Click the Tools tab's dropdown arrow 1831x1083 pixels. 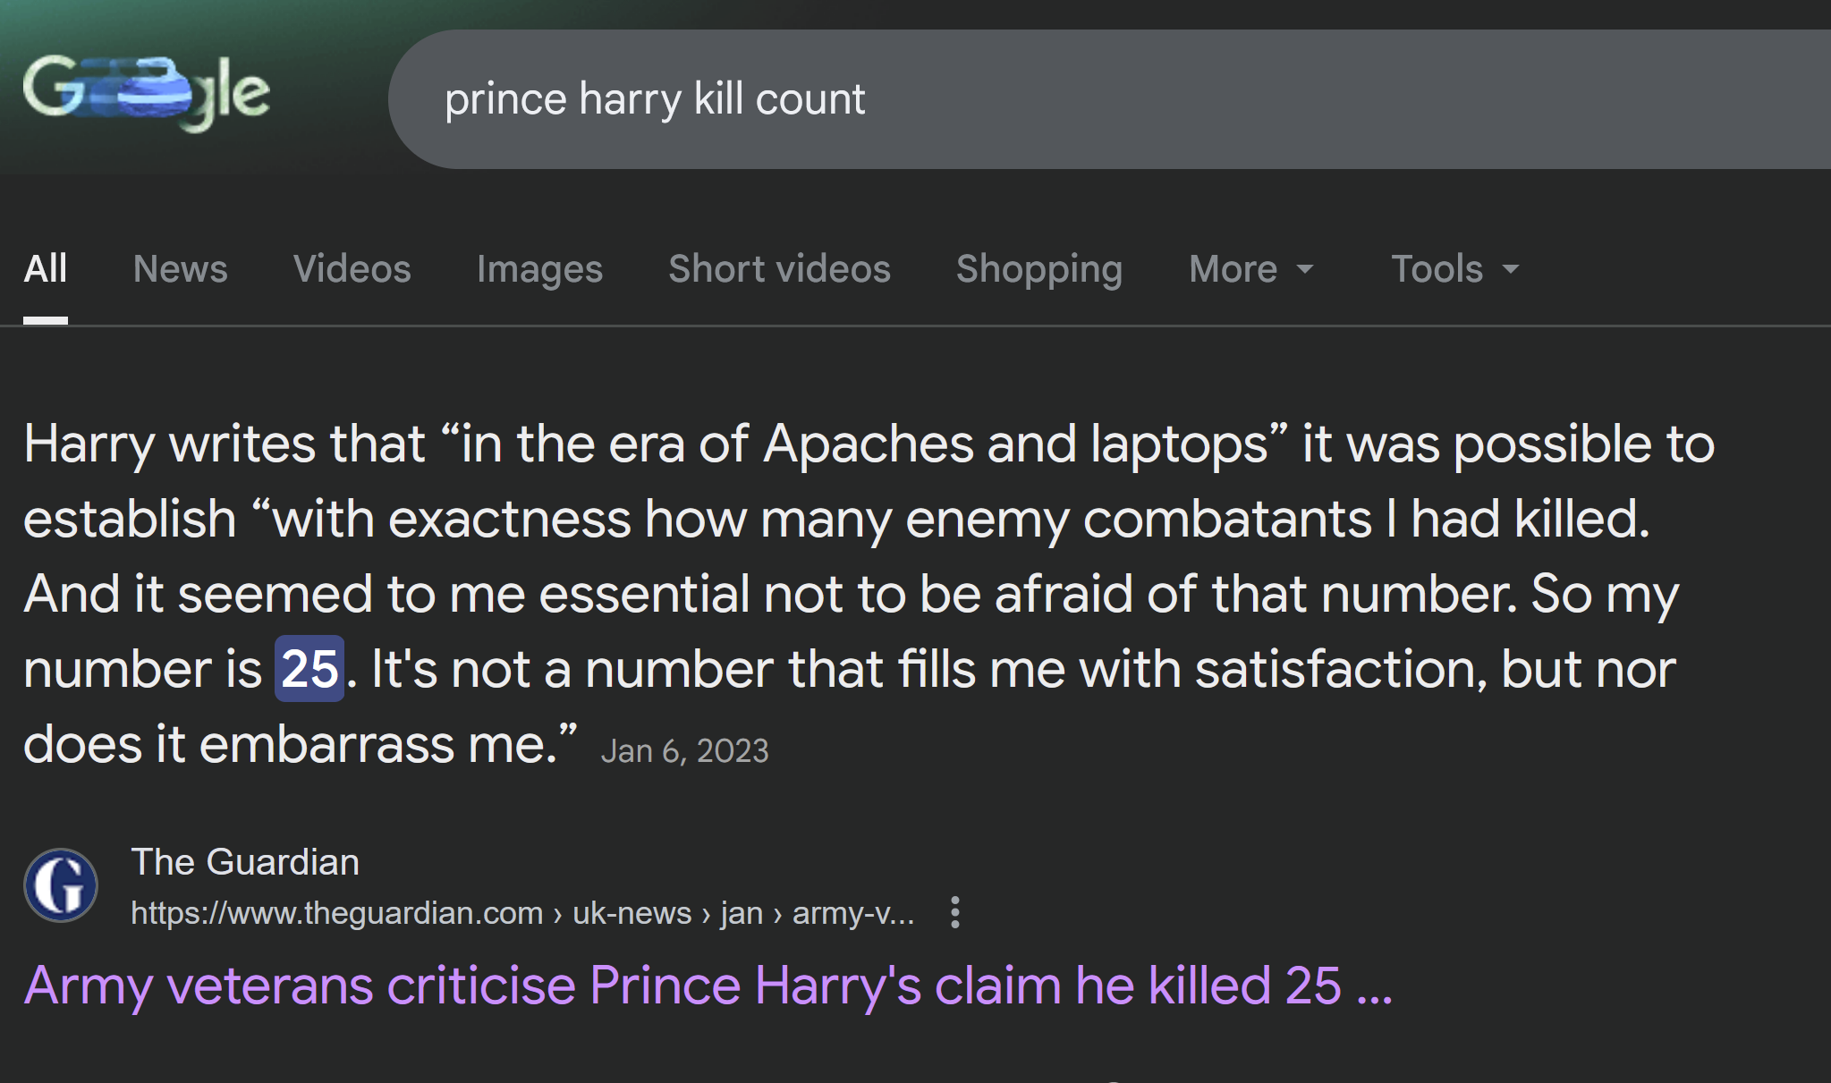[x=1511, y=268]
